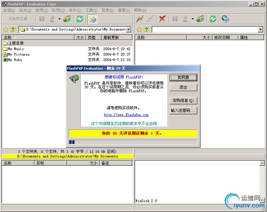The image size is (267, 212).
Task: Click the 输入注册码... button
Action: coord(183,111)
